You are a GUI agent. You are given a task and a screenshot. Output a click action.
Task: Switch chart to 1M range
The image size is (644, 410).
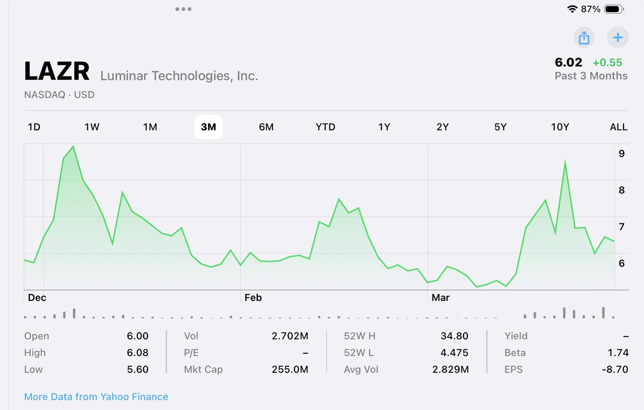tap(150, 127)
